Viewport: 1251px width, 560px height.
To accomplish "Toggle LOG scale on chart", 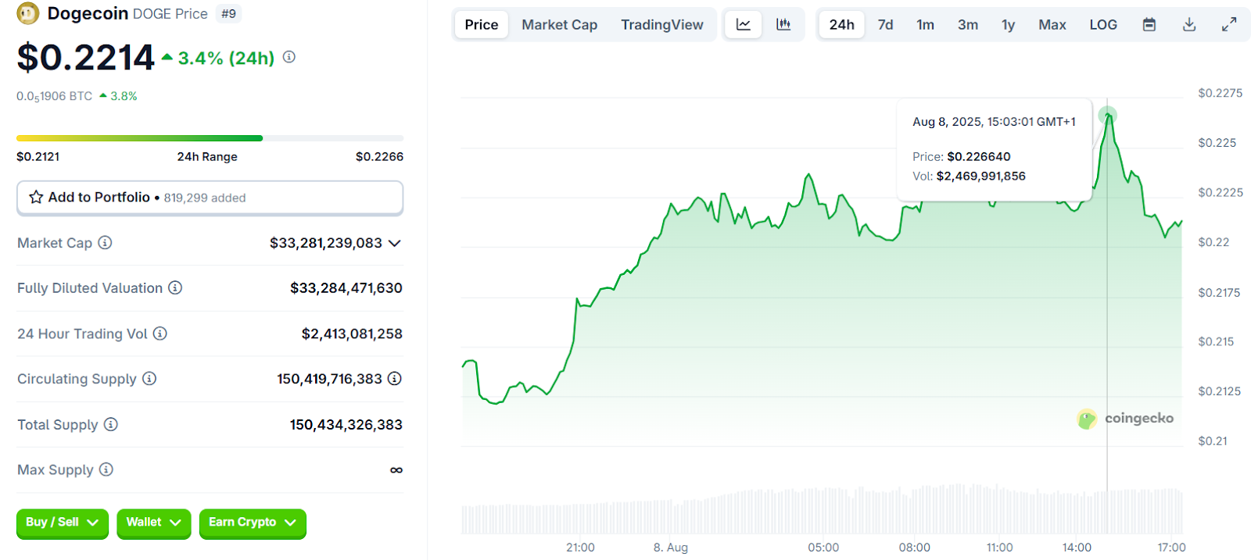I will point(1102,25).
